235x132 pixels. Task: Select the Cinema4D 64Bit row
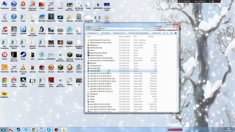pyautogui.click(x=122, y=71)
